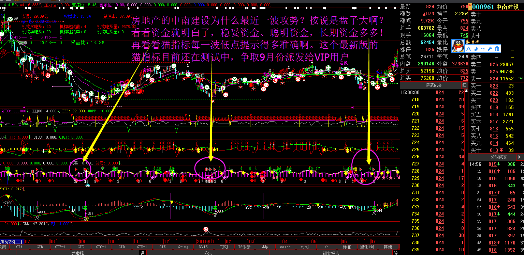The image size is (524, 255).
Task: Open the TS诊断 tab
Action: [x=244, y=247]
